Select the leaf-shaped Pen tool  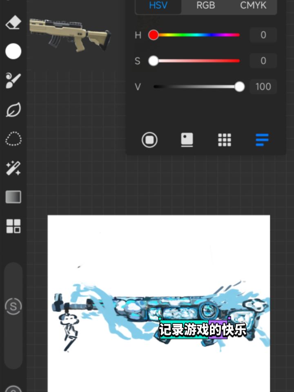coord(13,110)
